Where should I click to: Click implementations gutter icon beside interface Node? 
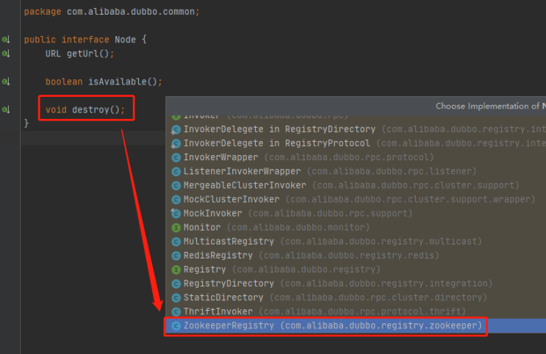click(6, 40)
